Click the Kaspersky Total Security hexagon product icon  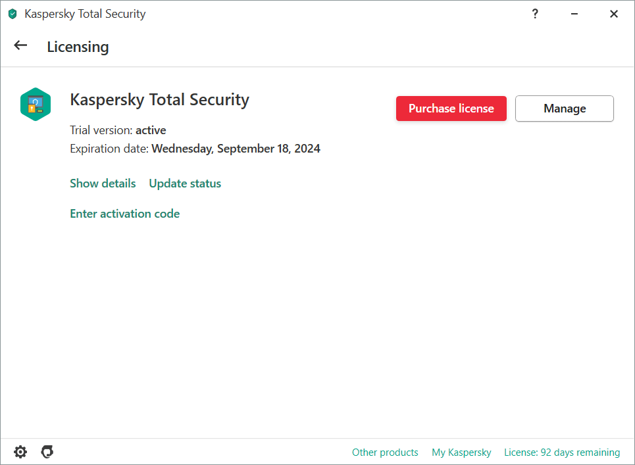[36, 105]
